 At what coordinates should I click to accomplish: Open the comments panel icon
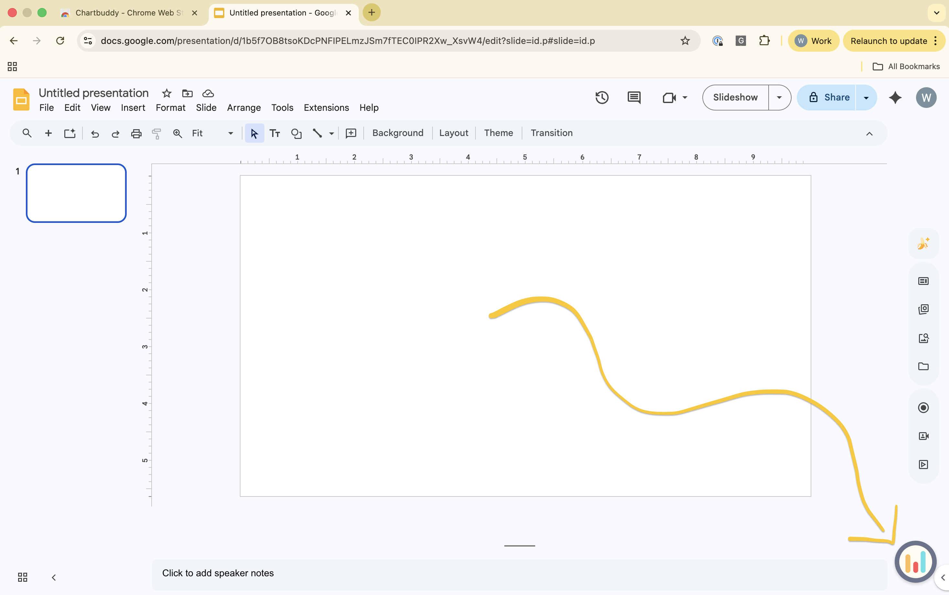pos(634,97)
